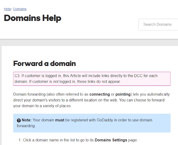This screenshot has height=145, width=178.
Task: Click the gray band below header
Action: tap(89, 42)
